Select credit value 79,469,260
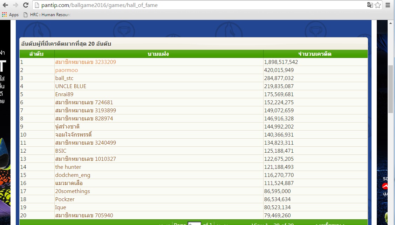 pyautogui.click(x=277, y=216)
